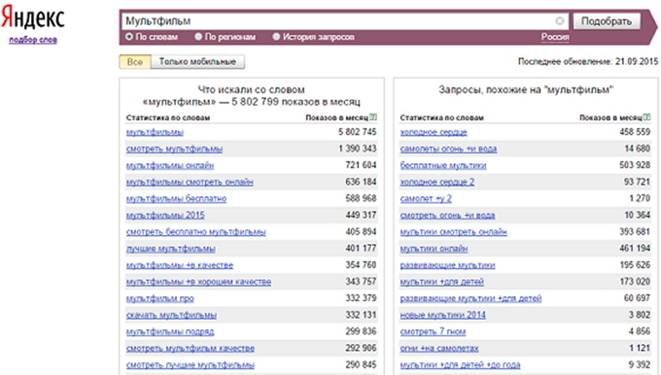The width and height of the screenshot is (661, 375).
Task: Open the 'развивающие мультики' link
Action: click(447, 265)
